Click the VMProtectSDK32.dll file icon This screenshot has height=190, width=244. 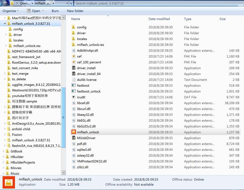74,161
